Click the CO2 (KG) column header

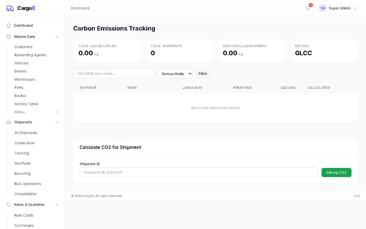pos(288,88)
